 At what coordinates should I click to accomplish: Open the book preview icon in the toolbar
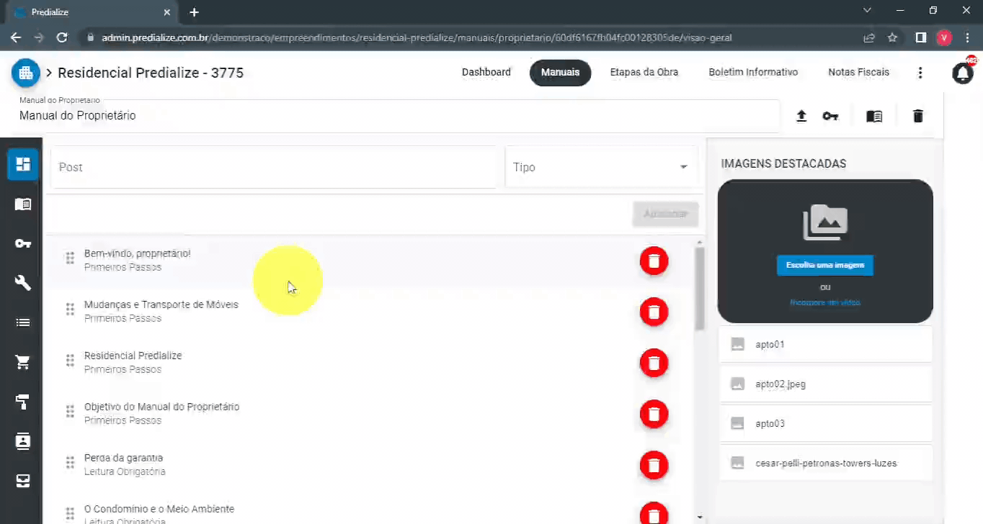(x=874, y=116)
